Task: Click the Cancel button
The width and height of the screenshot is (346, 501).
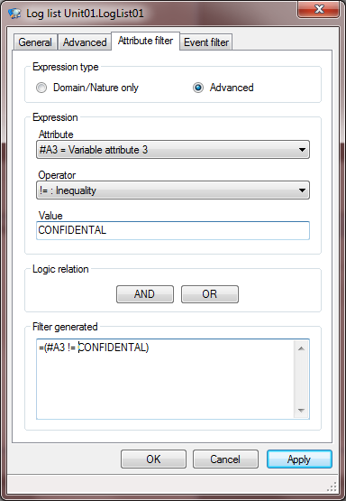Action: point(225,459)
